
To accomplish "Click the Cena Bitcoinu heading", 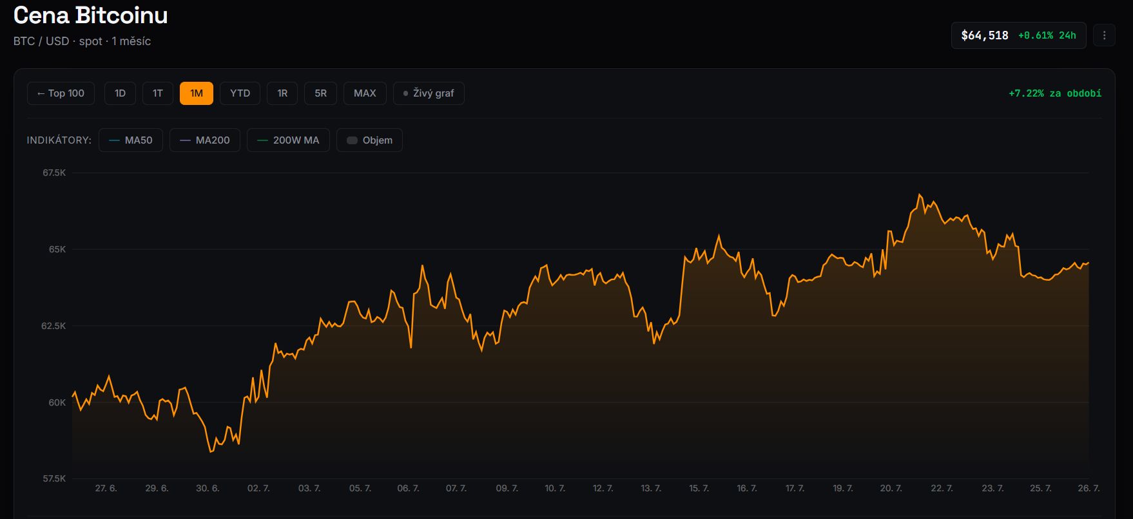I will click(91, 15).
